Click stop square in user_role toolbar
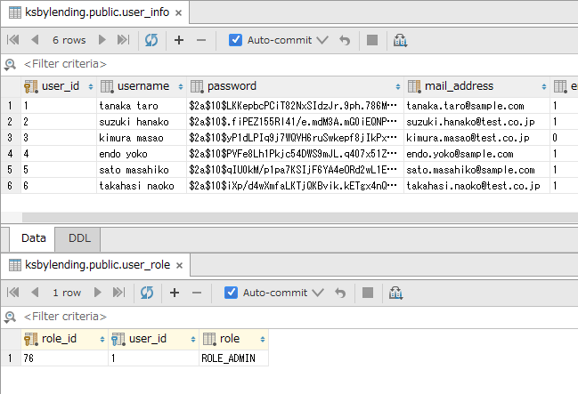Image resolution: width=578 pixels, height=394 pixels. tap(368, 293)
